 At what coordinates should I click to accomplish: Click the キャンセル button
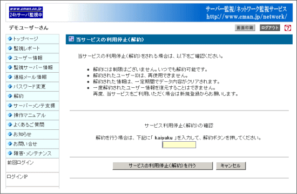pos(231,166)
